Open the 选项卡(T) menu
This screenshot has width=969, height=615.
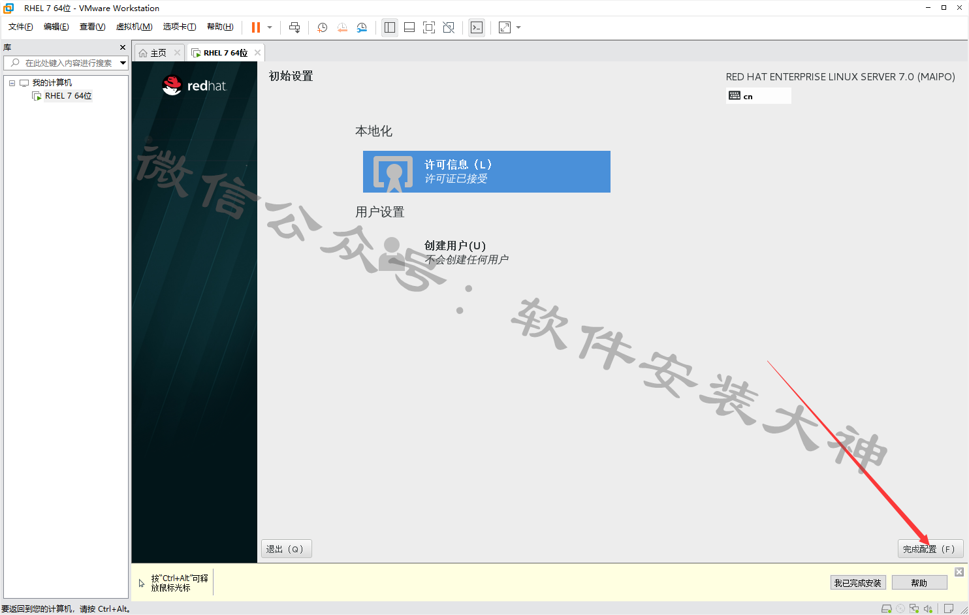tap(180, 27)
